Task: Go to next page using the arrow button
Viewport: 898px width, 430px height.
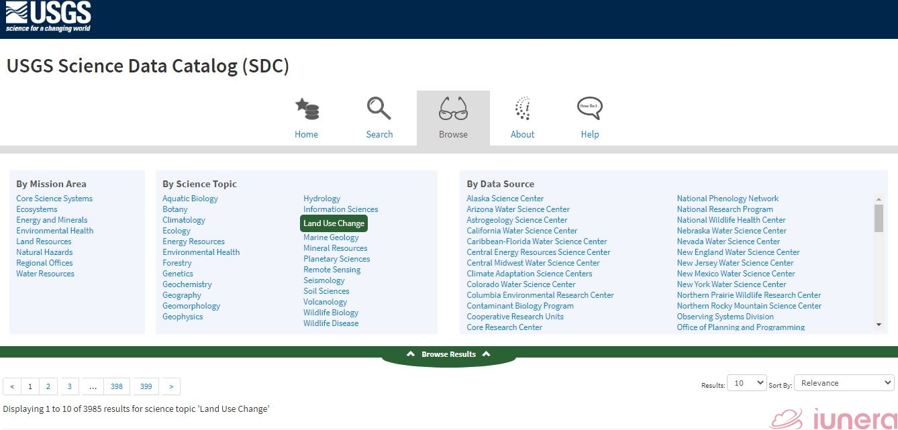Action: (171, 386)
